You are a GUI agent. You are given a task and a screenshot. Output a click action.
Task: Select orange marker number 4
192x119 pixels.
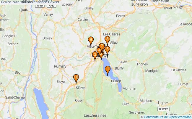tap(99, 52)
